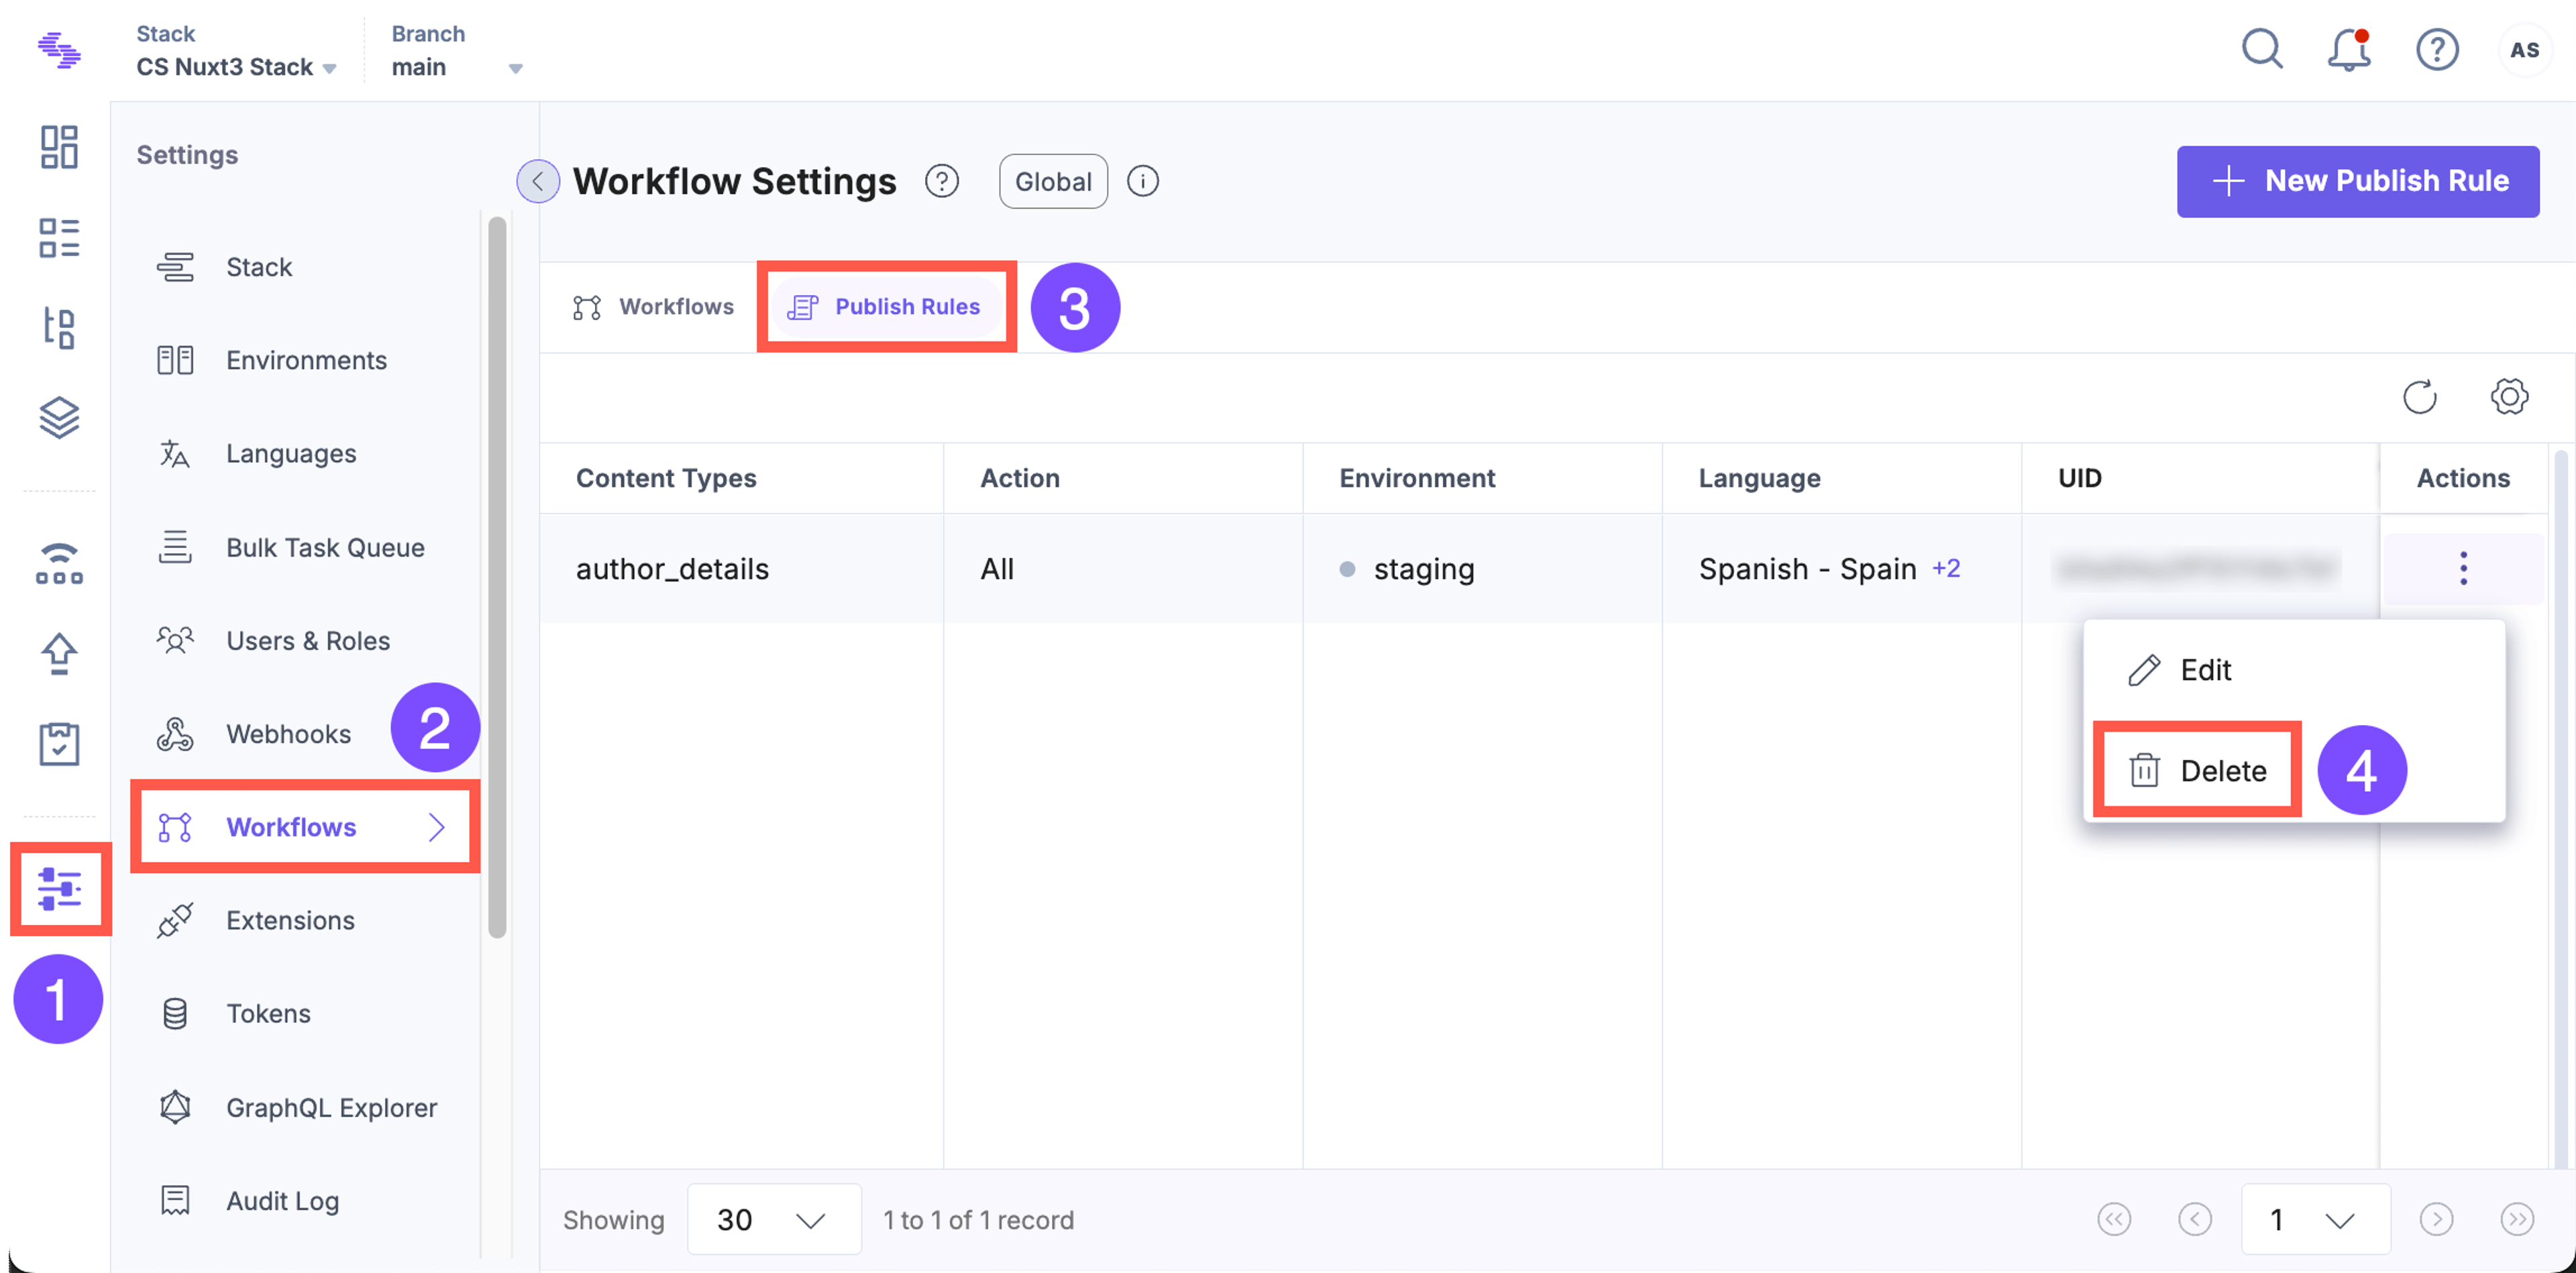Expand the Workflows chevron in Settings menu
2576x1273 pixels.
[x=436, y=827]
